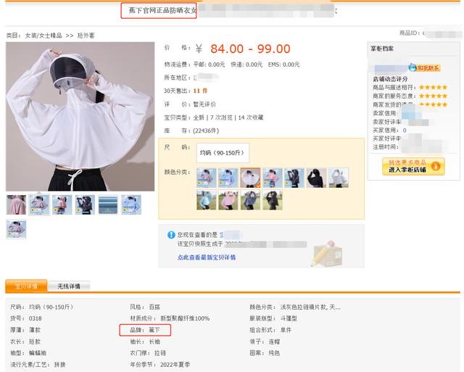This screenshot has width=464, height=372.
Task: Click the main product image
Action: tap(80, 116)
